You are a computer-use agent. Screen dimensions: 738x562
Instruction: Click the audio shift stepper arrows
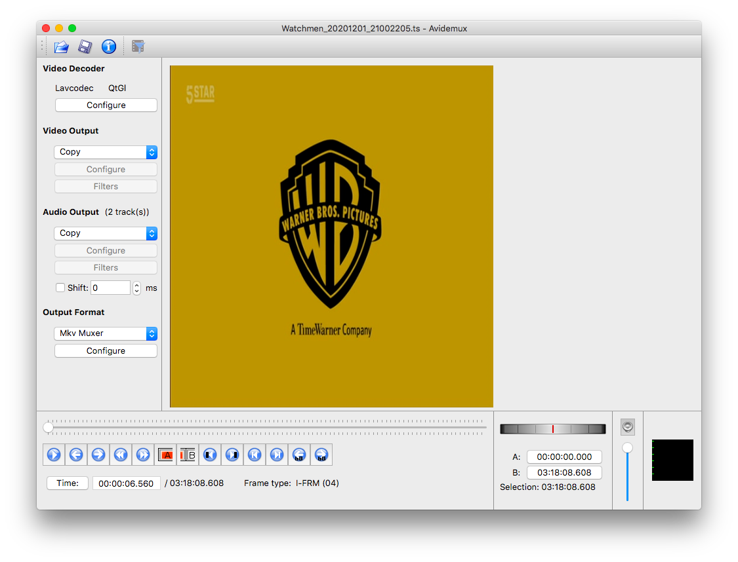coord(136,288)
